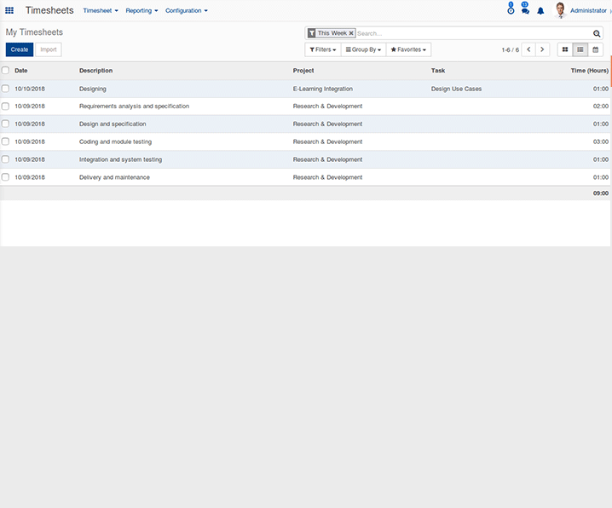Select the Coding and module testing checkbox
The height and width of the screenshot is (508, 612).
[x=5, y=141]
